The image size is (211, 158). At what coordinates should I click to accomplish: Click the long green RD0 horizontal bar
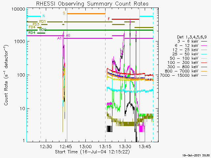[x=99, y=30]
